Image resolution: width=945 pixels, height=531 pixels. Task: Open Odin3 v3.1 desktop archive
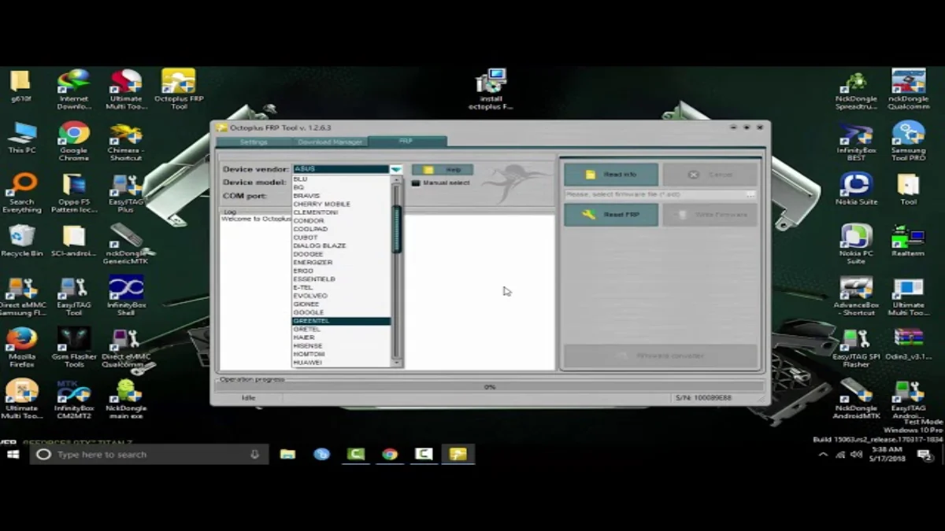tap(908, 343)
